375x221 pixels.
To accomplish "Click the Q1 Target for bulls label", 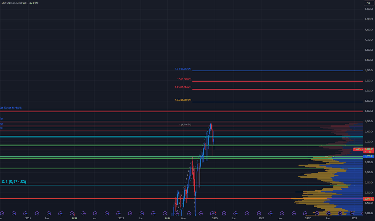I will [x=11, y=108].
